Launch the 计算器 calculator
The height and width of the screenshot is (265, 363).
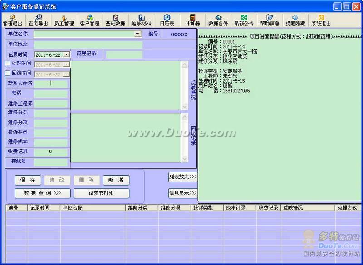coord(192,20)
